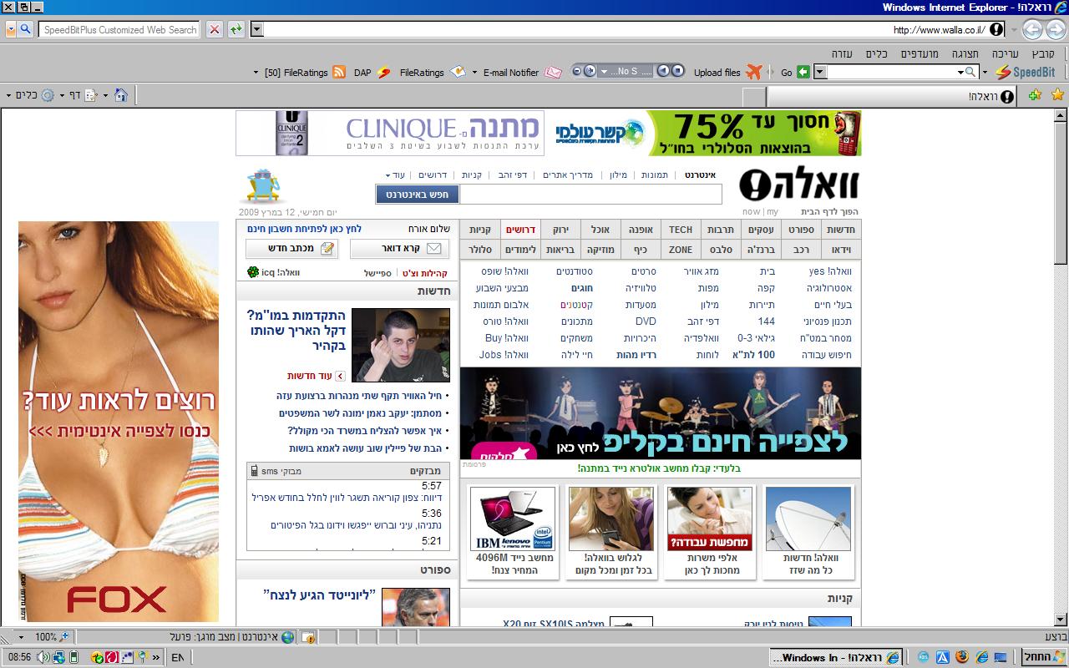Expand the עוד dropdown in Walla search tabs
This screenshot has height=668, width=1069.
[395, 175]
